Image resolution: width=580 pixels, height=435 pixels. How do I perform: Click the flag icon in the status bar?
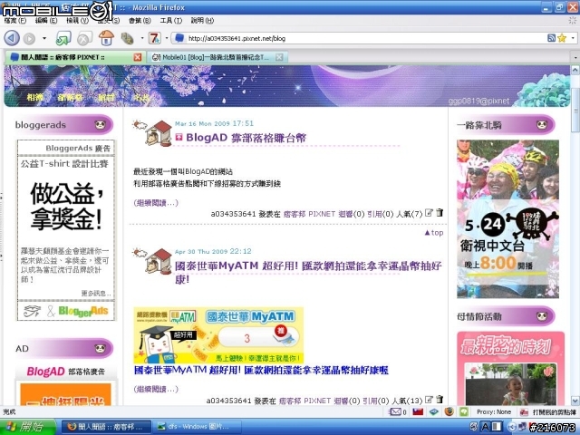point(418,411)
